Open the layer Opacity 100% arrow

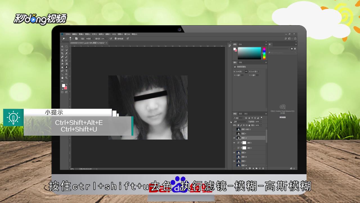(261, 122)
